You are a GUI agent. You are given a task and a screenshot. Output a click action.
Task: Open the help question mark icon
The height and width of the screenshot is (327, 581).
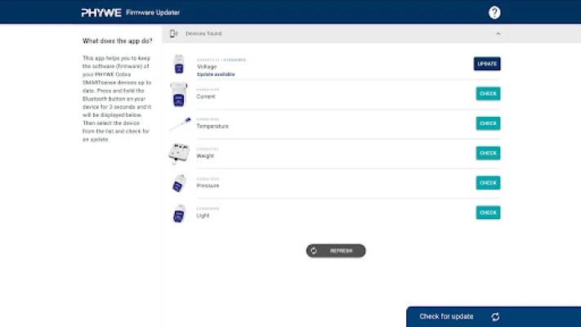tap(494, 12)
